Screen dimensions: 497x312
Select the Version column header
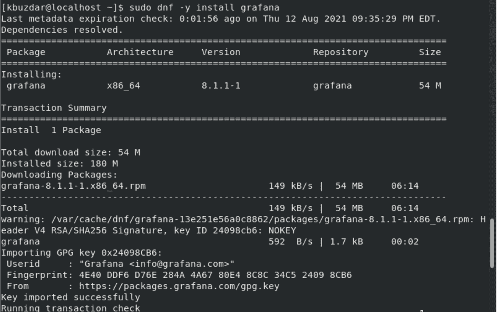tap(221, 52)
